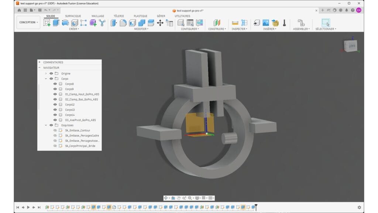This screenshot has width=378, height=213.
Task: Open timeline settings gear icon
Action: pos(359,207)
